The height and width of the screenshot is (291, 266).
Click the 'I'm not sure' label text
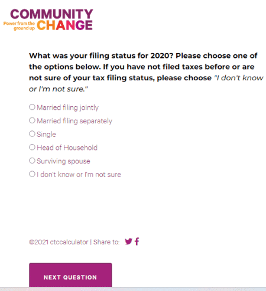(79, 175)
